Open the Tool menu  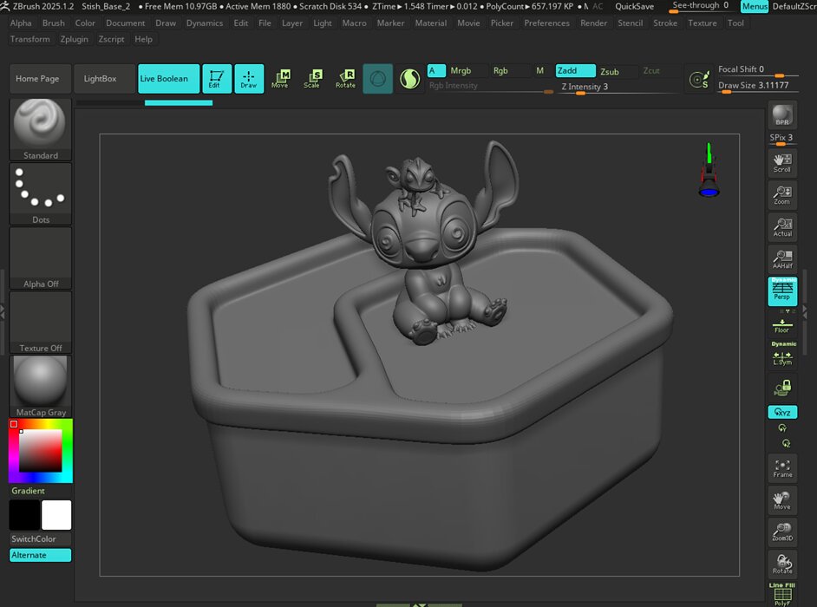(x=735, y=23)
